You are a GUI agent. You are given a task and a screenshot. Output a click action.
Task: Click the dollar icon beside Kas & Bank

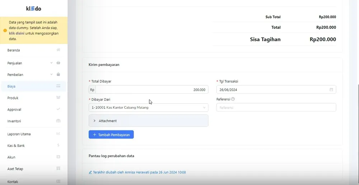click(59, 145)
